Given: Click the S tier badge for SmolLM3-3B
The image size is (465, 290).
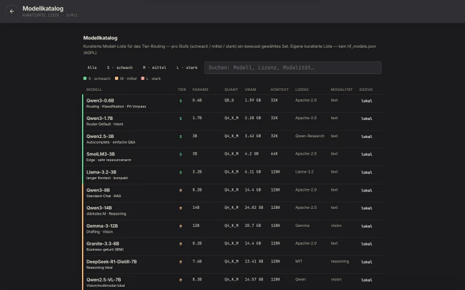Looking at the screenshot, I should coord(181,155).
